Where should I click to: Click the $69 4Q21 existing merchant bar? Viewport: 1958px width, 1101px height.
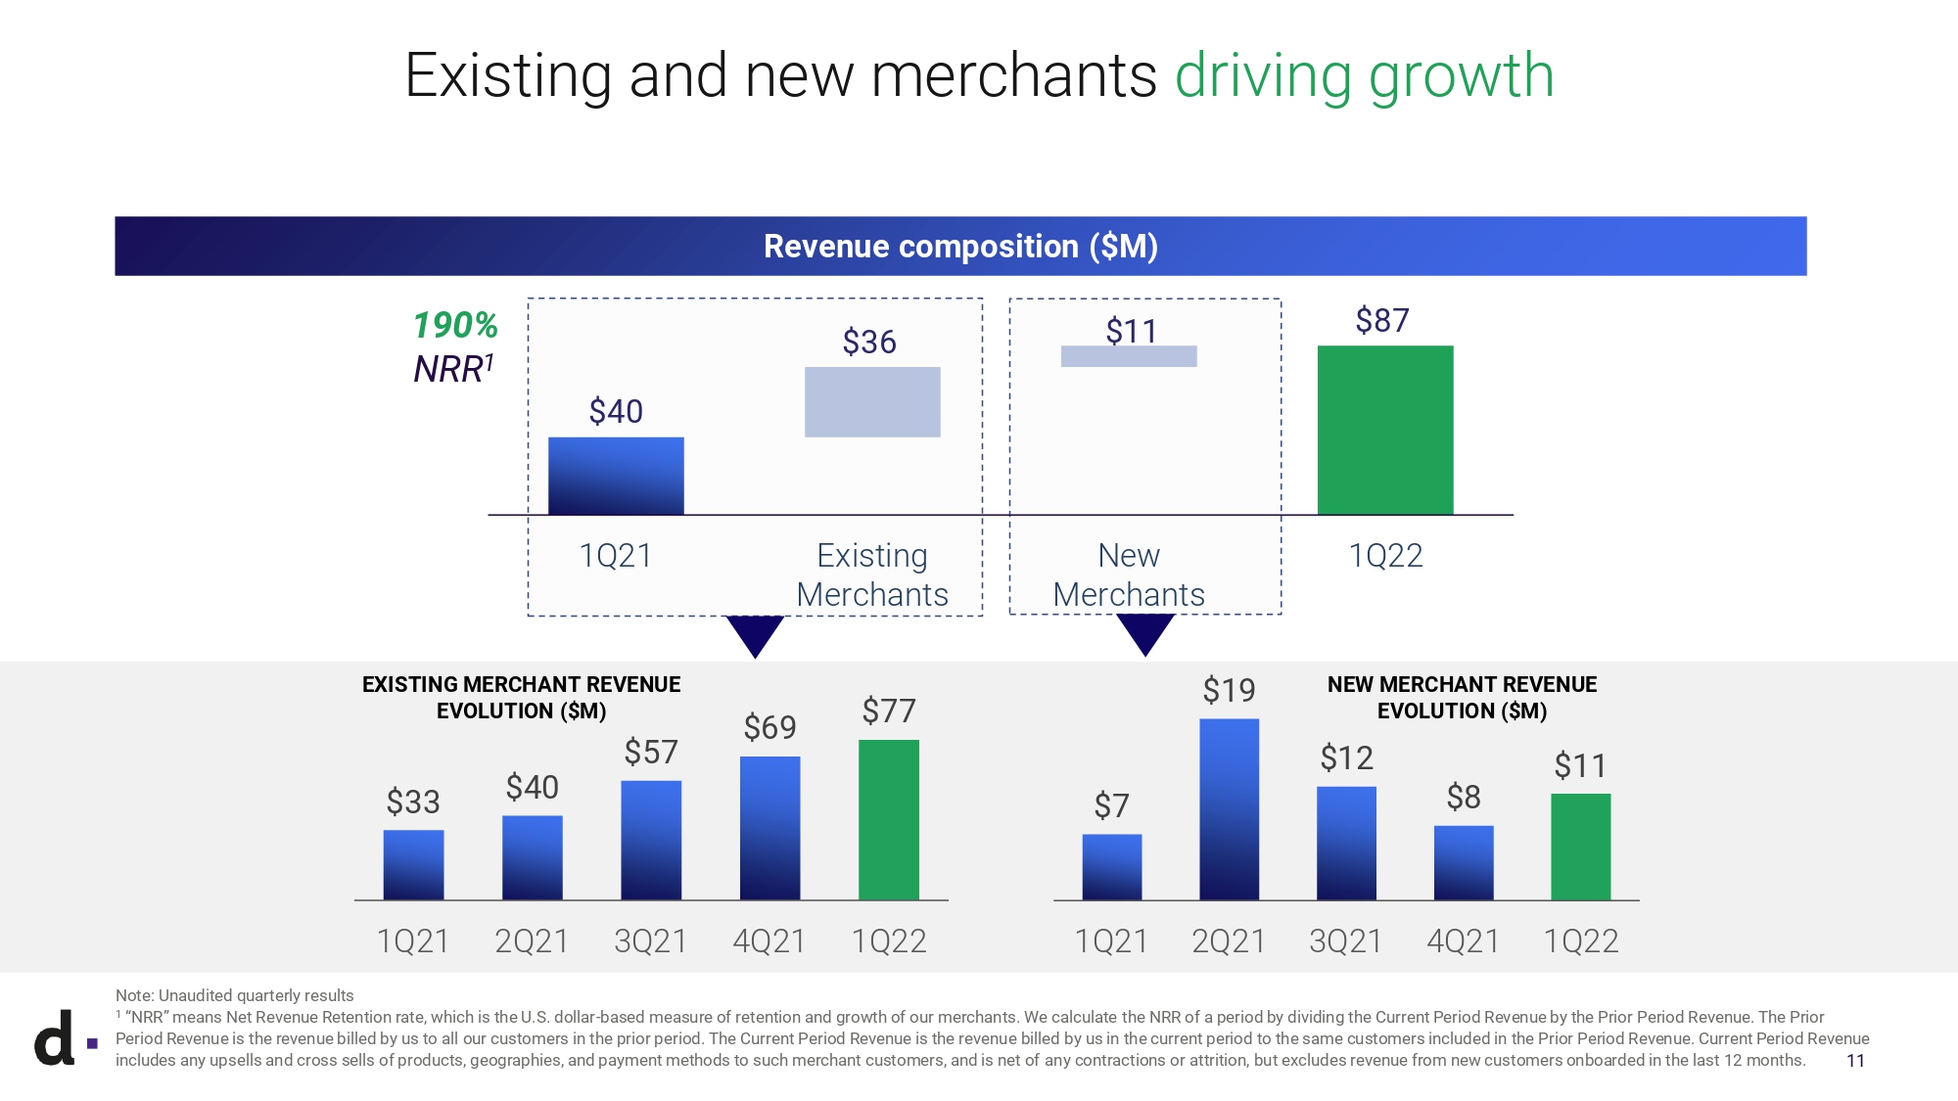click(769, 828)
